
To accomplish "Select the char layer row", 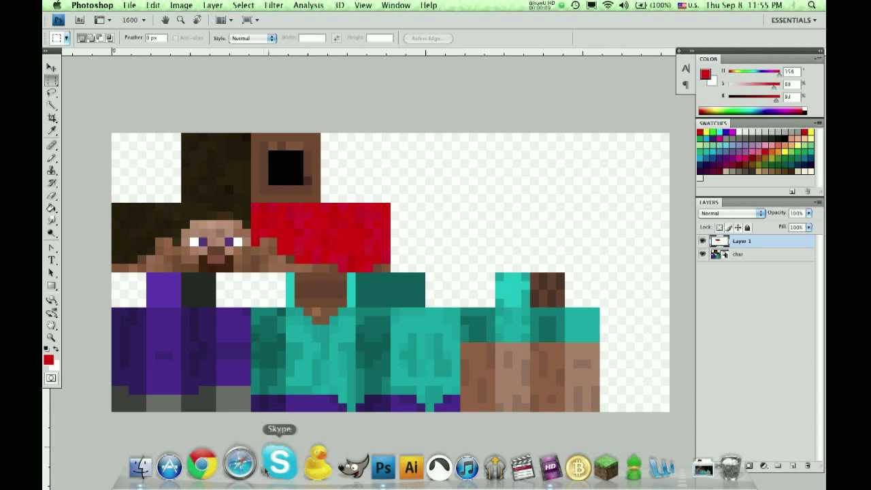I will pyautogui.click(x=755, y=254).
